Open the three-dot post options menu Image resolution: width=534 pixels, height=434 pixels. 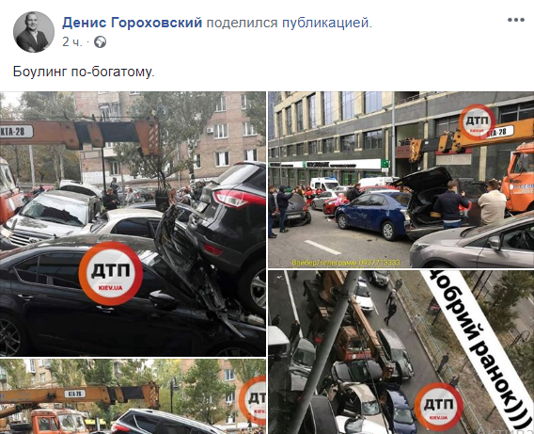pos(515,20)
